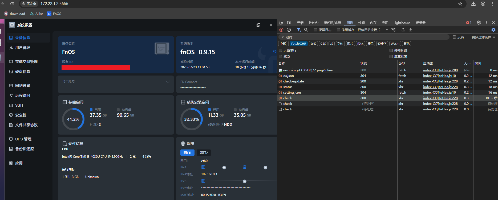The width and height of the screenshot is (498, 200).
Task: Enable 停用缓存 checkbox
Action: click(338, 30)
